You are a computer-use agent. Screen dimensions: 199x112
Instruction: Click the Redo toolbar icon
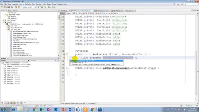[19, 7]
